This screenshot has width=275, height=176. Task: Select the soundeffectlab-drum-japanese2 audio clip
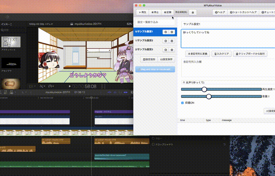(x=122, y=157)
